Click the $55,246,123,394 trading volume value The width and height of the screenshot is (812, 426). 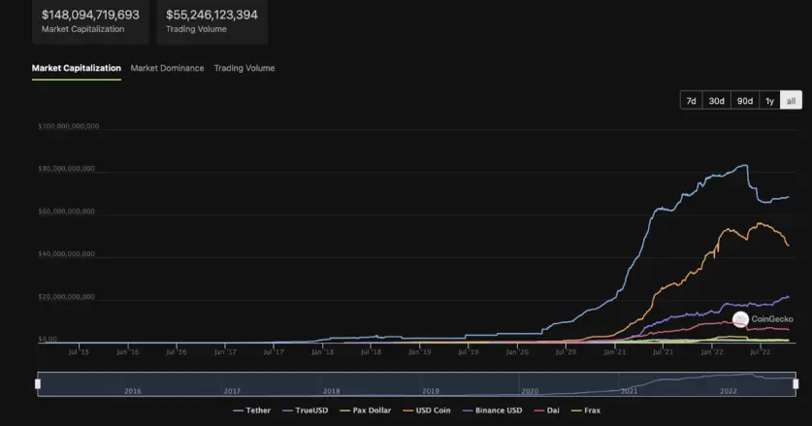pyautogui.click(x=211, y=15)
